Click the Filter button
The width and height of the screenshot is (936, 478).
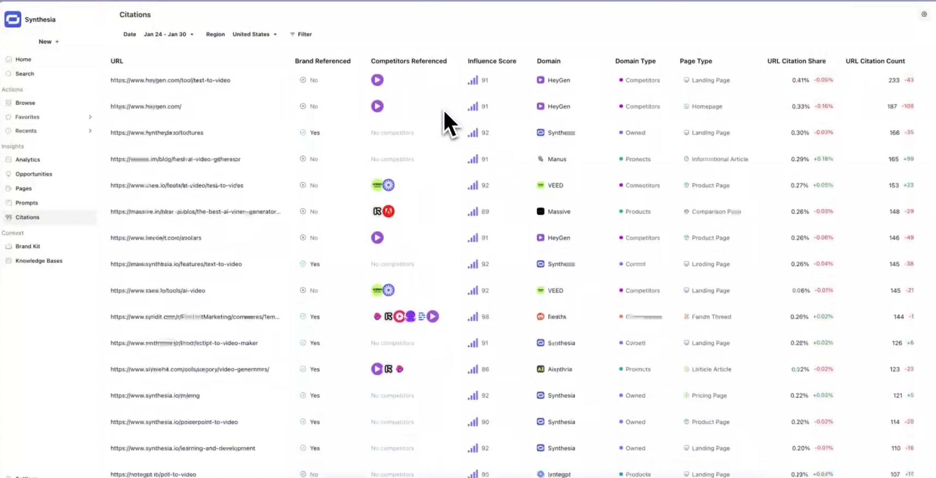click(301, 34)
